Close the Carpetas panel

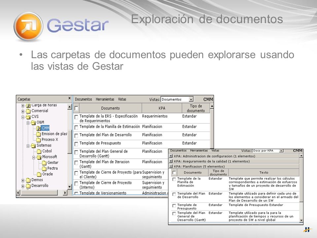(69, 98)
